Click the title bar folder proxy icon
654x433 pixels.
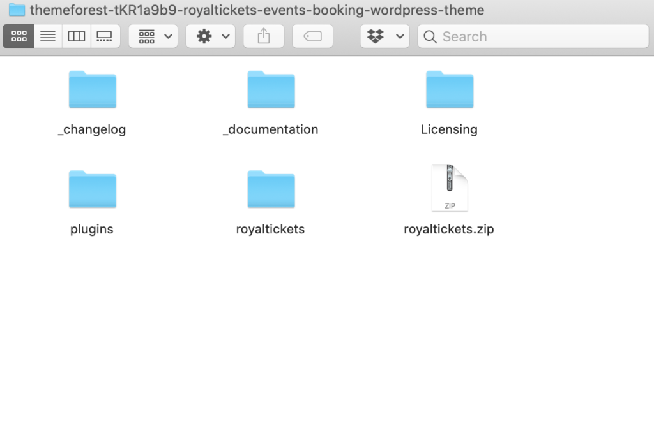(x=17, y=10)
